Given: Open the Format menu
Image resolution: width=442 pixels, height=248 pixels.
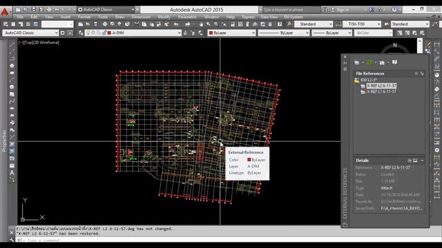Looking at the screenshot, I should [84, 17].
